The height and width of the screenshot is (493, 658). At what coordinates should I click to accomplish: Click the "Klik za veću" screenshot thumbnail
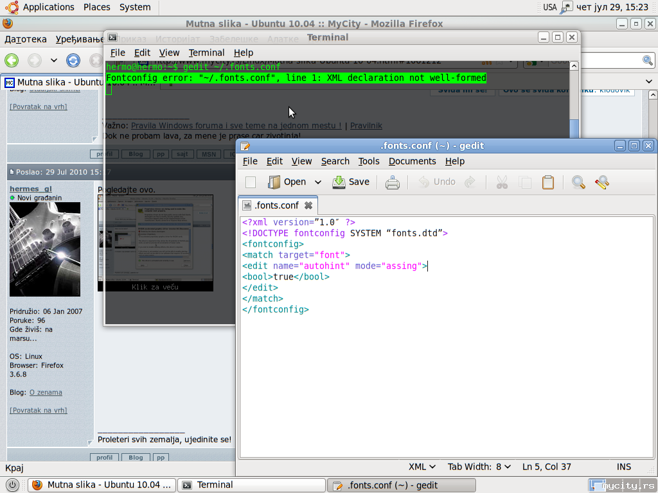click(x=155, y=243)
